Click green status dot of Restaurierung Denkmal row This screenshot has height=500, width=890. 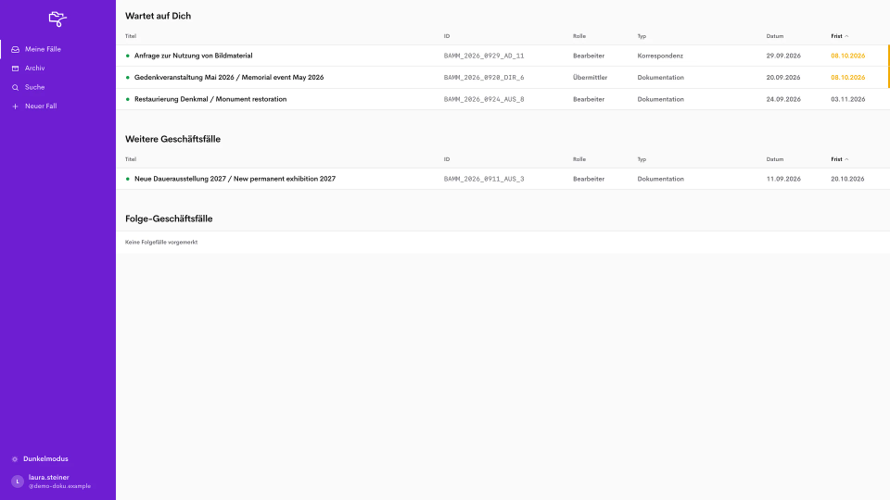(x=128, y=99)
